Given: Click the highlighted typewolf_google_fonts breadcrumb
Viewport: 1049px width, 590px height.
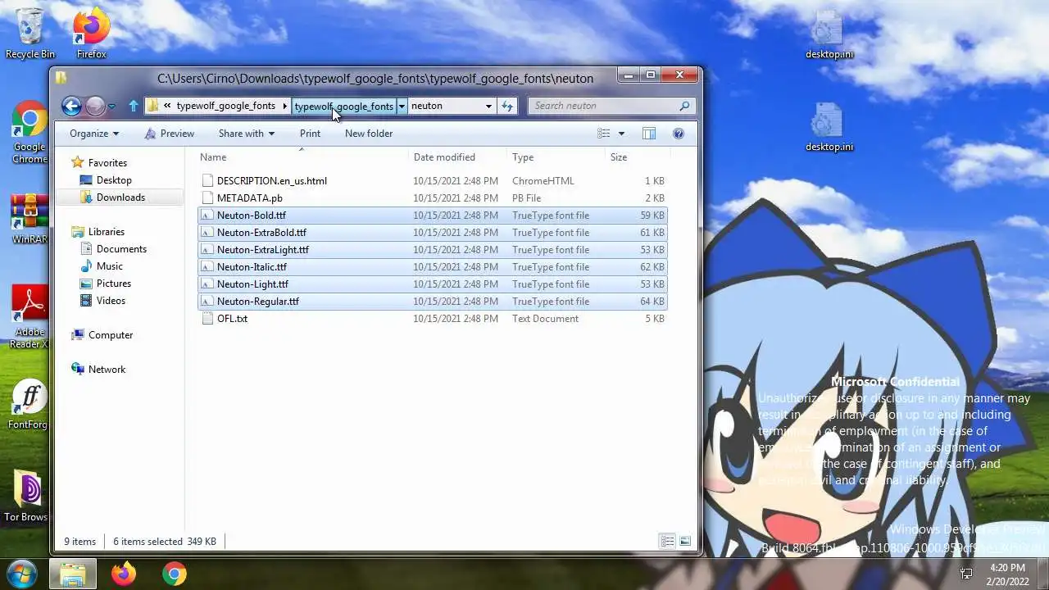Looking at the screenshot, I should [x=344, y=106].
